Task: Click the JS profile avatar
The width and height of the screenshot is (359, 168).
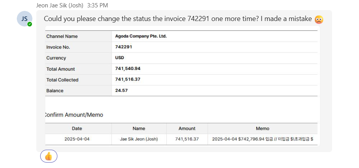Action: point(24,19)
